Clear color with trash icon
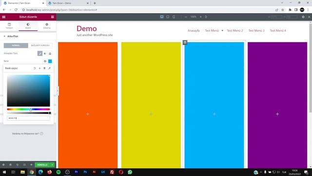 44,68
